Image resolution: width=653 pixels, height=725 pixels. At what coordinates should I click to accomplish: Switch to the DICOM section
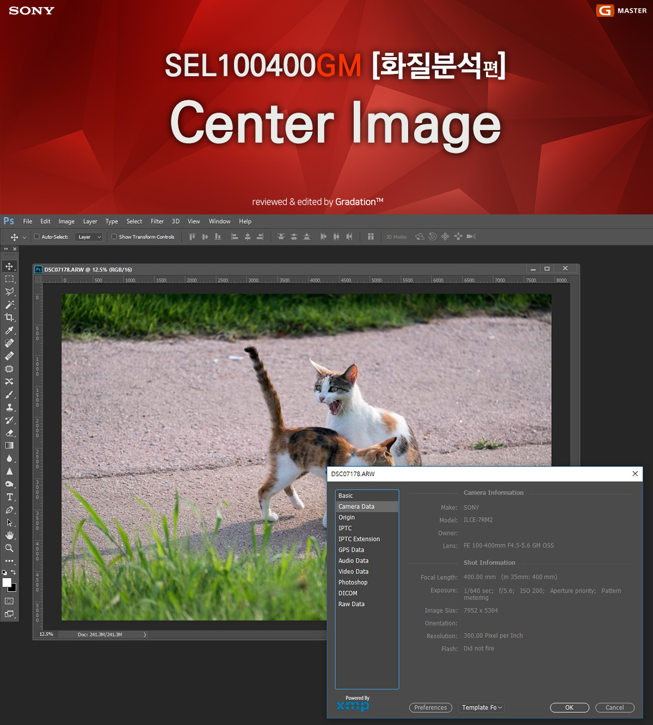[367, 593]
